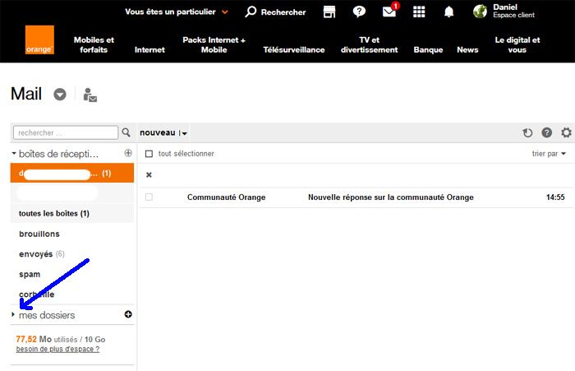
Task: Open brouillons folder
Action: coord(39,234)
